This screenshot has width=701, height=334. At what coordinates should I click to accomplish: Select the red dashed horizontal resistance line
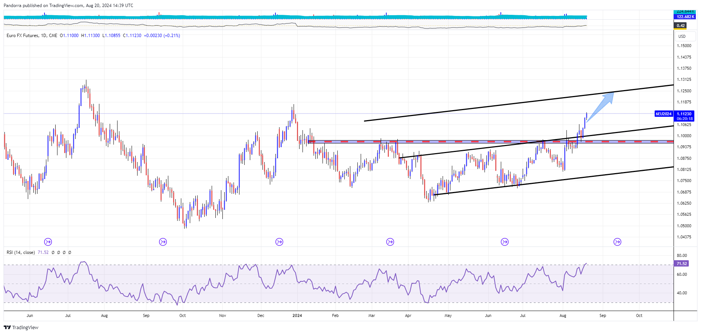click(x=491, y=142)
